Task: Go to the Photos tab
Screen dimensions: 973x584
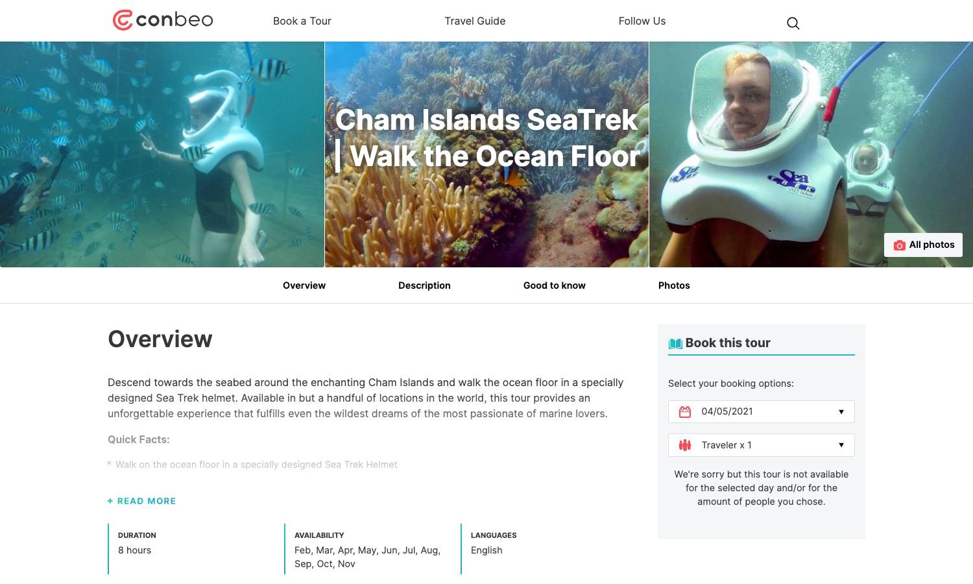Action: [x=674, y=286]
